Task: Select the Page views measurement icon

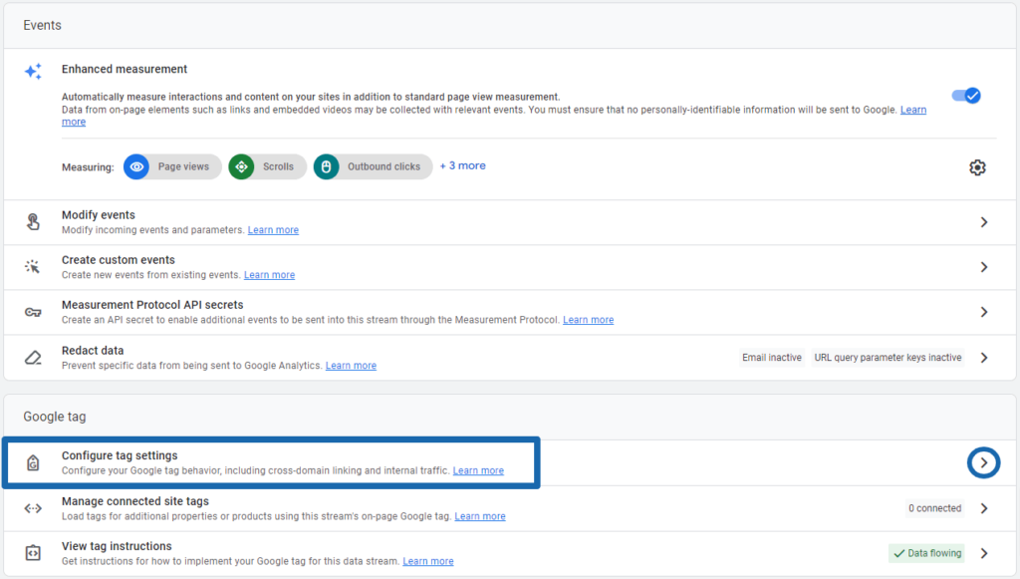Action: click(136, 166)
